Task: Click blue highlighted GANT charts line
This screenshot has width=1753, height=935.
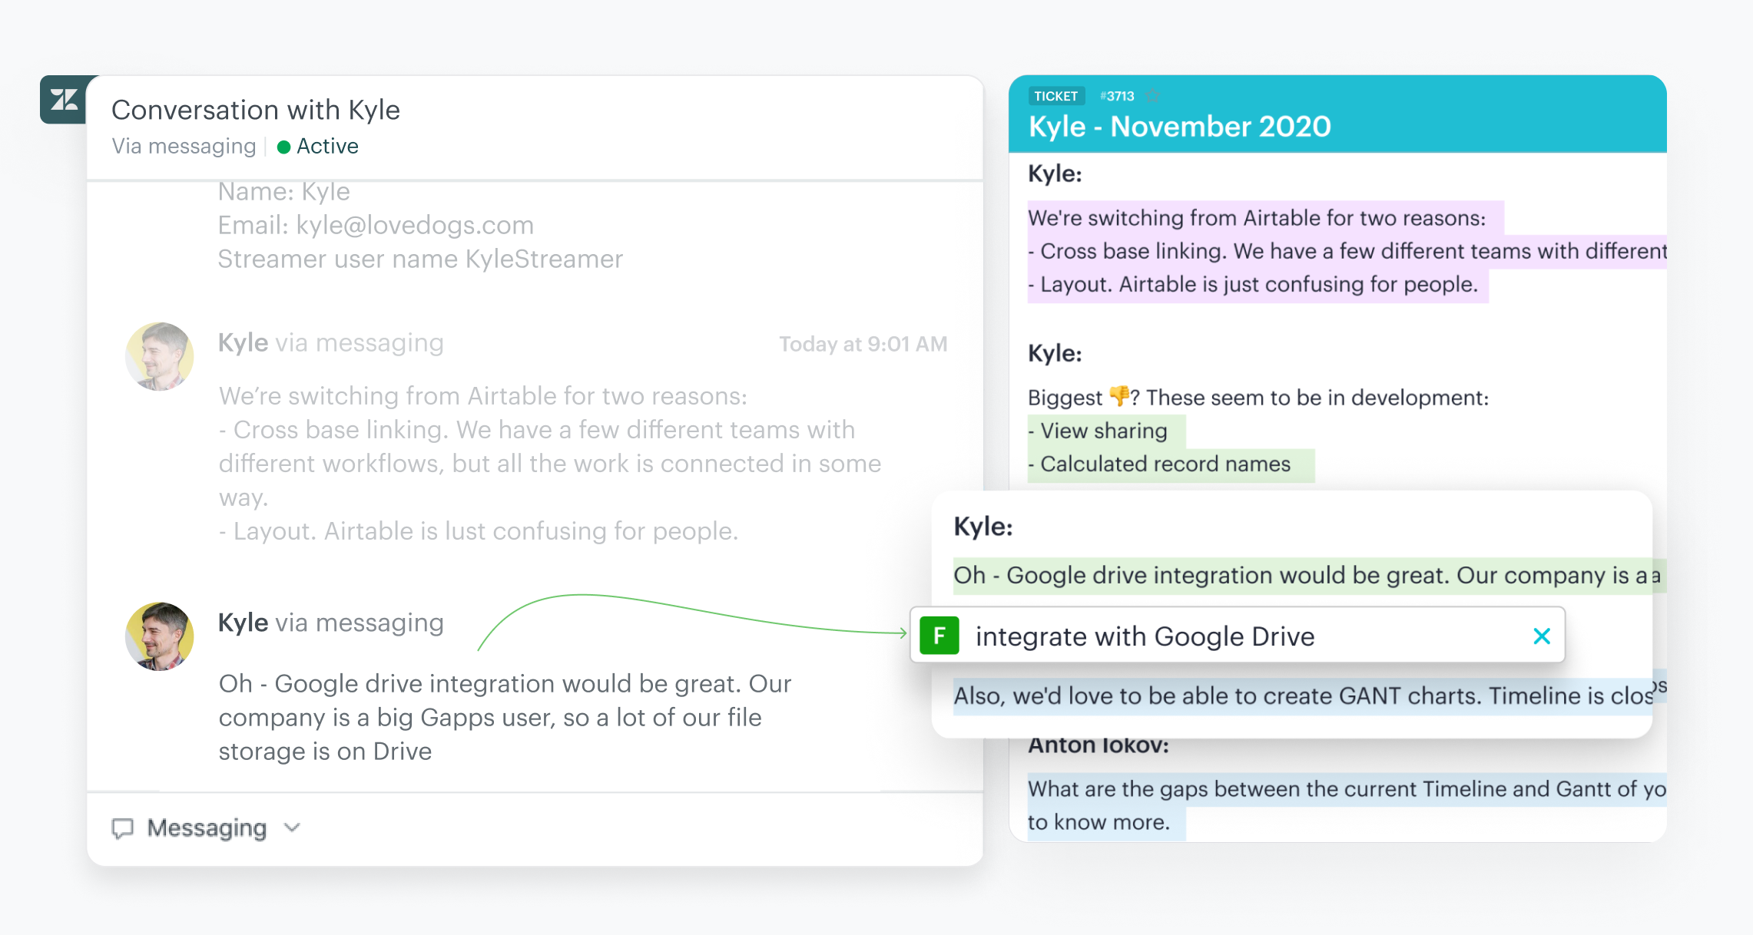Action: point(1303,695)
